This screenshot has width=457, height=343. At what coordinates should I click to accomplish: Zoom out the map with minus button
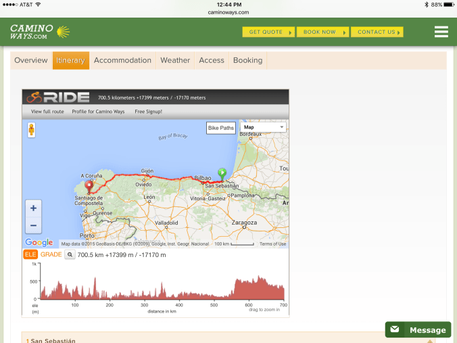(34, 225)
